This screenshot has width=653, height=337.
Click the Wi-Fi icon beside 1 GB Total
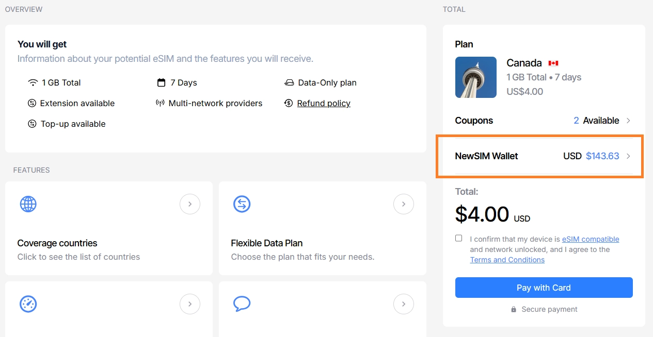click(x=33, y=82)
